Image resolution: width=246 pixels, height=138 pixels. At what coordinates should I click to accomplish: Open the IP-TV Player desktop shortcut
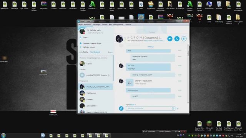(180, 5)
